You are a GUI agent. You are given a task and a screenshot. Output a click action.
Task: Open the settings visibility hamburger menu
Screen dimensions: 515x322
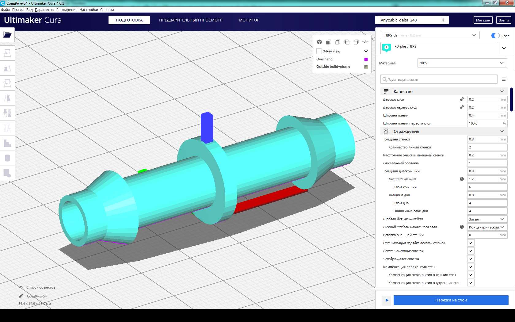tap(503, 79)
